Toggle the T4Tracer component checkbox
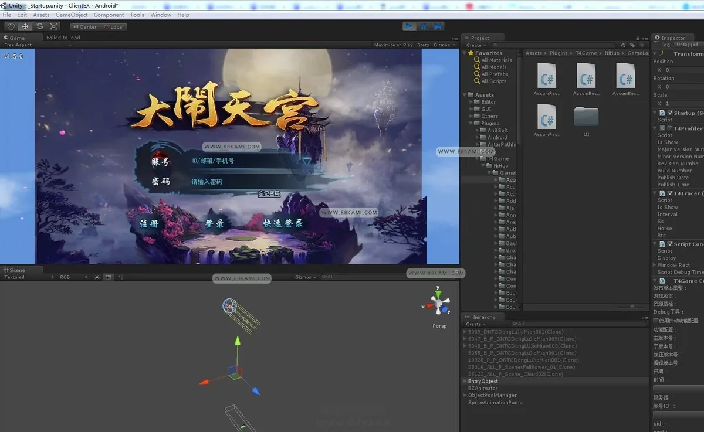704x432 pixels. click(670, 193)
